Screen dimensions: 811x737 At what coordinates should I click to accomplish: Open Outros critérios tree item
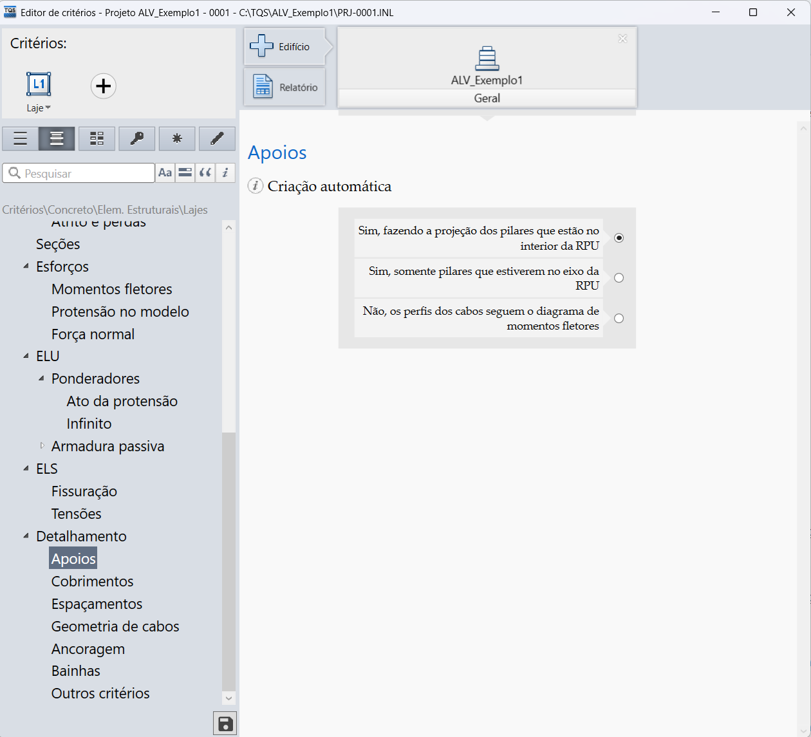point(100,693)
